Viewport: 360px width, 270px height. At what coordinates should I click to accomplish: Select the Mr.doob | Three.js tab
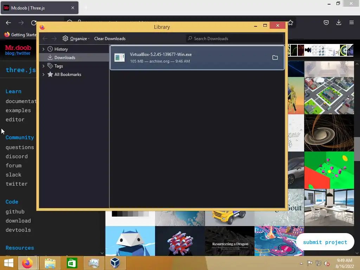pyautogui.click(x=39, y=8)
